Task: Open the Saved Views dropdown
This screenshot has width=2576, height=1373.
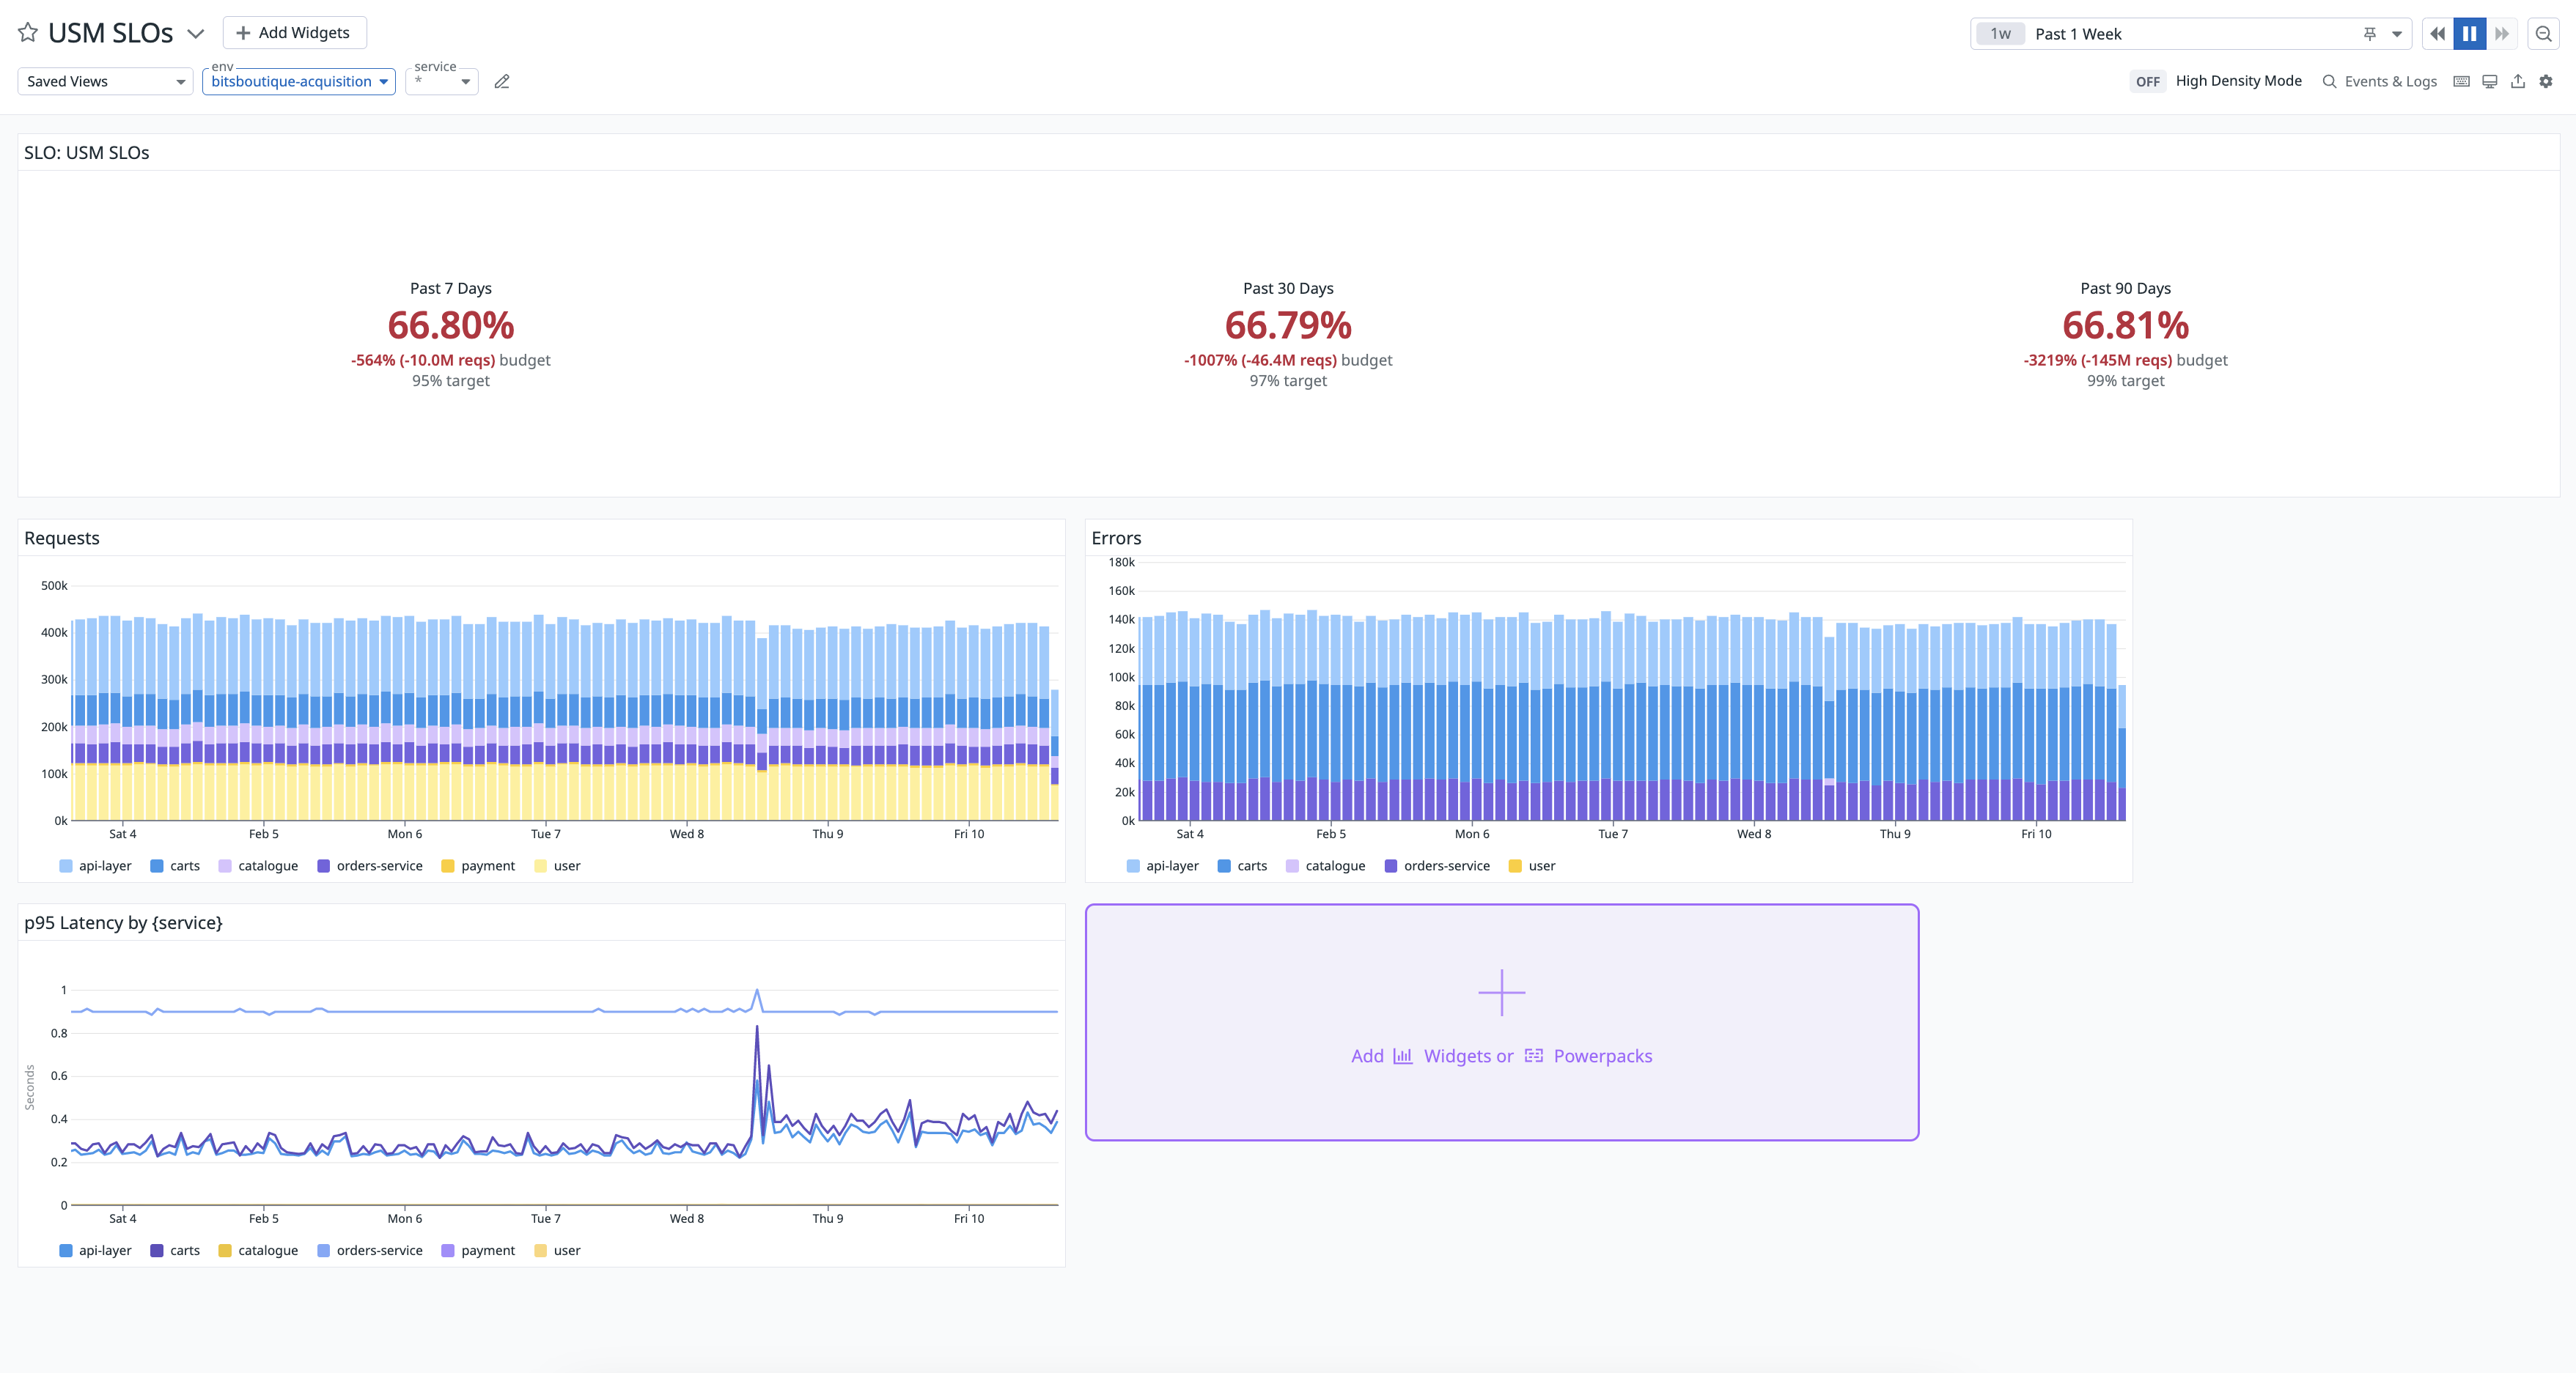Action: [x=104, y=81]
